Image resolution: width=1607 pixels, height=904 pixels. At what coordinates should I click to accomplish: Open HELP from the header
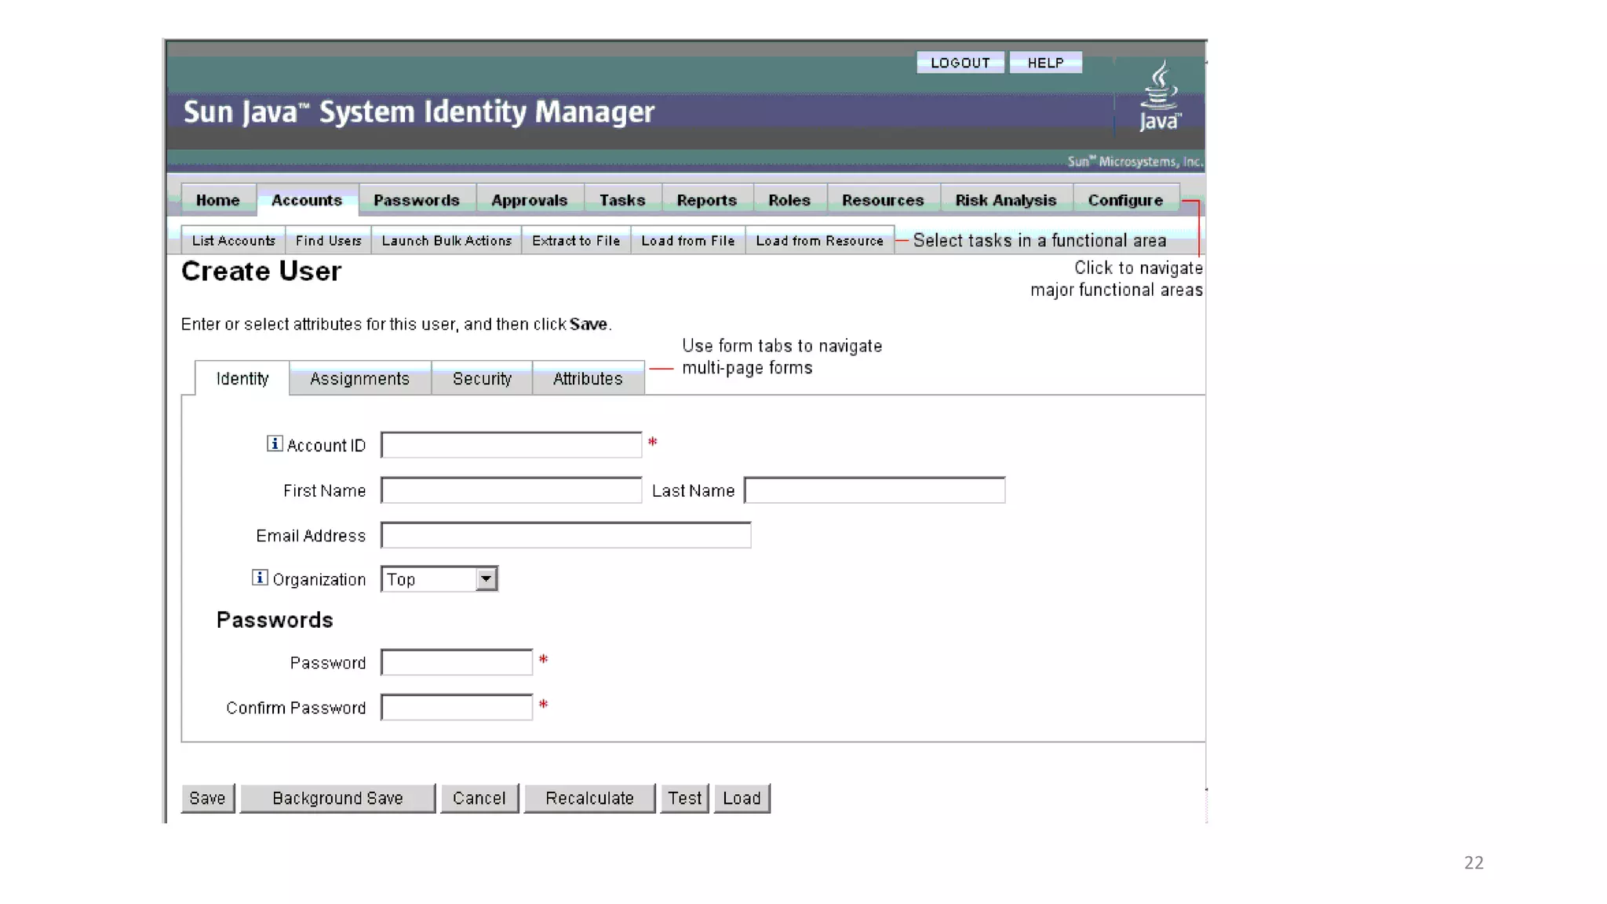[x=1045, y=63]
